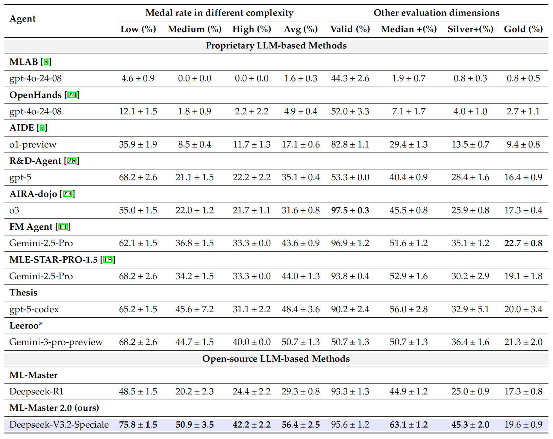553x439 pixels.
Task: Click the gpt-5-codex model name
Action: pyautogui.click(x=34, y=309)
